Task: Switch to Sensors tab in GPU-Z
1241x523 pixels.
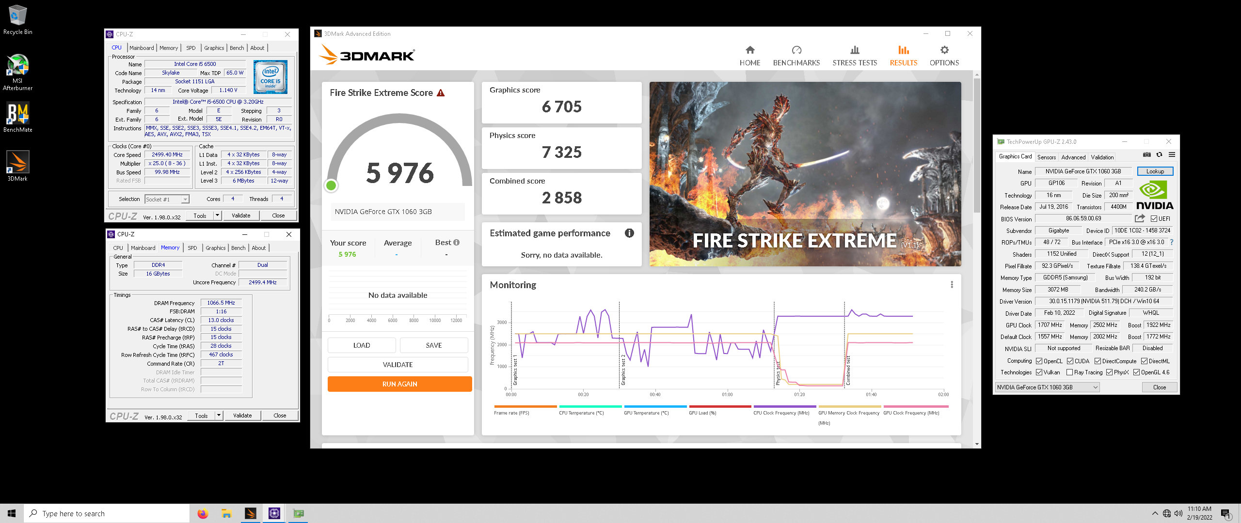Action: coord(1047,157)
